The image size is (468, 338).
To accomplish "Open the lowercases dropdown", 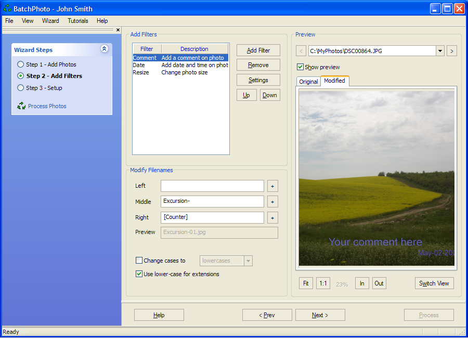I will [x=248, y=261].
